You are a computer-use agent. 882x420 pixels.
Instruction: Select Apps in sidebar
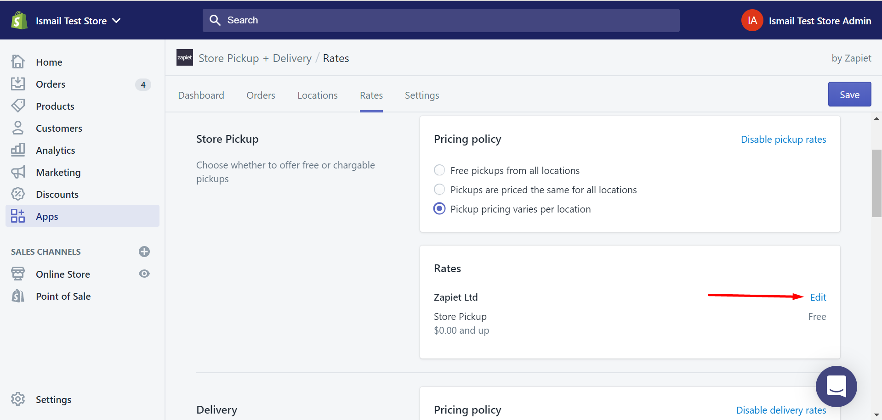(x=83, y=216)
